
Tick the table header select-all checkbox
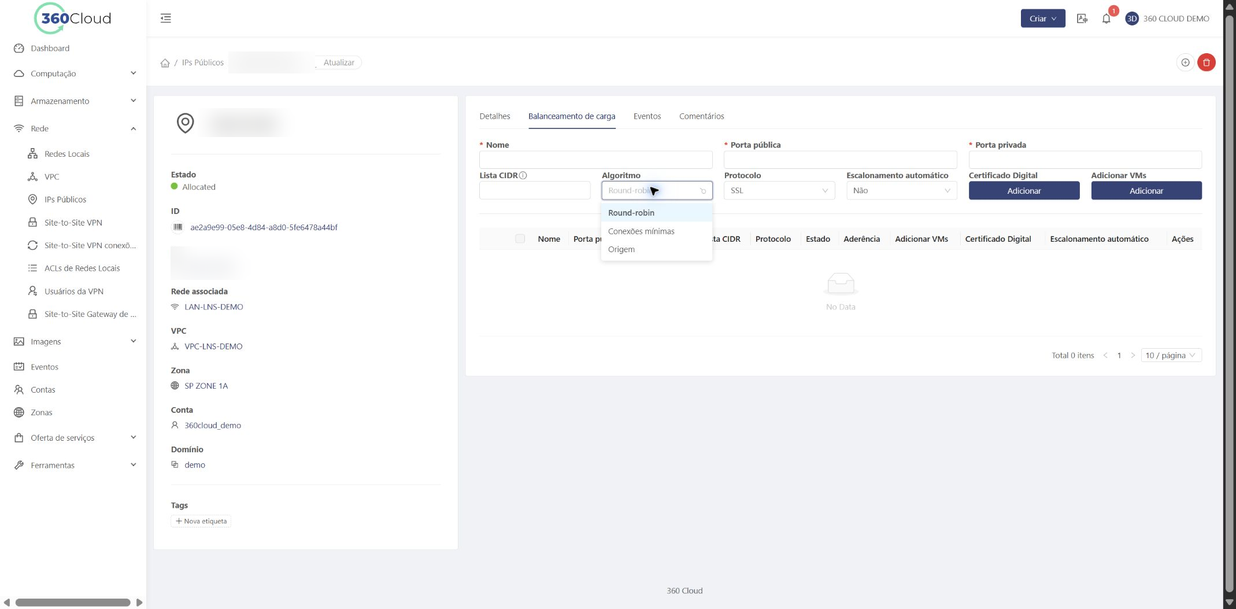tap(520, 239)
